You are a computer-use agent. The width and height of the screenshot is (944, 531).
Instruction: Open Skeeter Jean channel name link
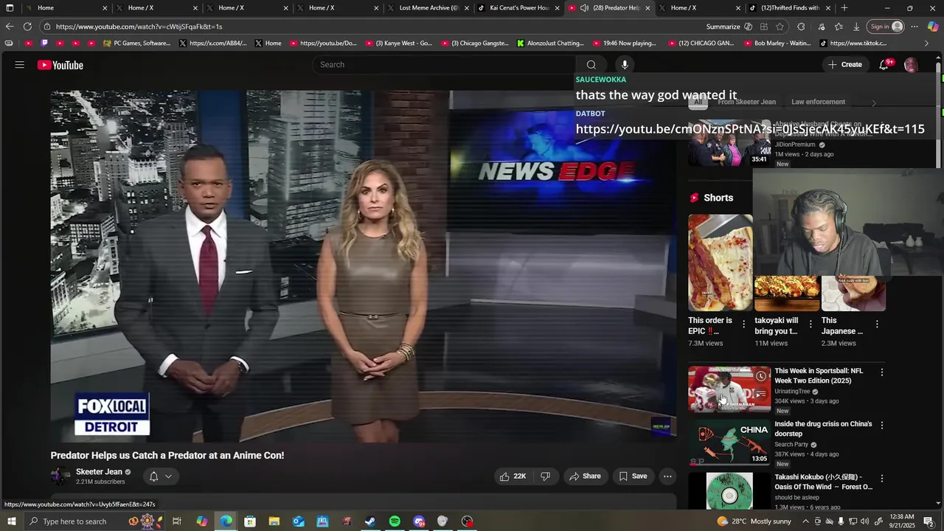click(x=99, y=472)
